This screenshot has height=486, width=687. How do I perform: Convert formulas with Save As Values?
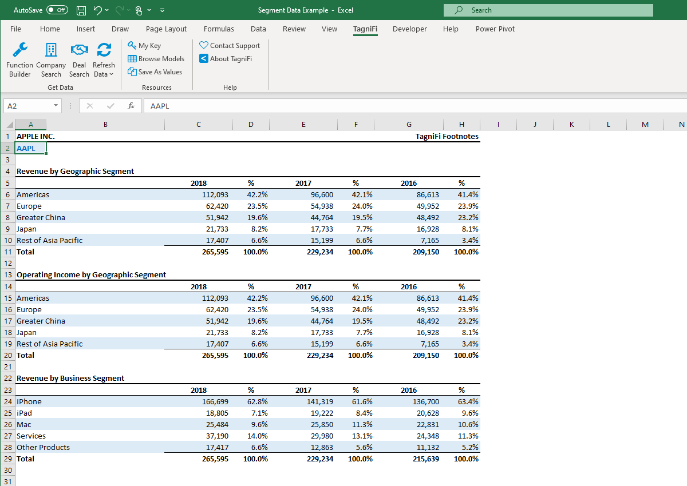click(155, 71)
